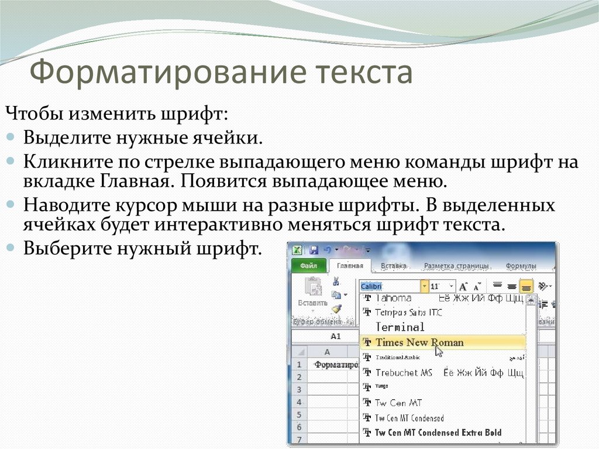Choose Times New Roman from font list

419,342
